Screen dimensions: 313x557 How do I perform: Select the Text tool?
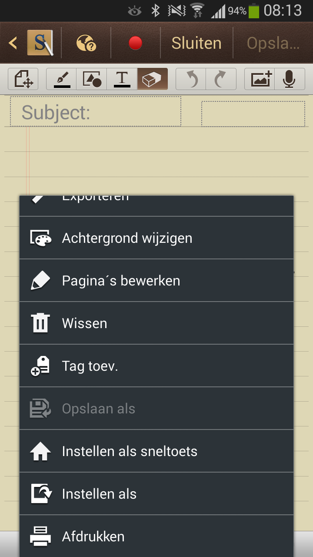122,79
